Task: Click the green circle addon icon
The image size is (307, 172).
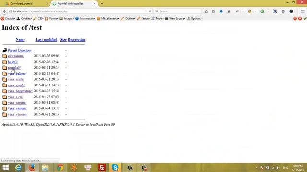Action: [262, 11]
